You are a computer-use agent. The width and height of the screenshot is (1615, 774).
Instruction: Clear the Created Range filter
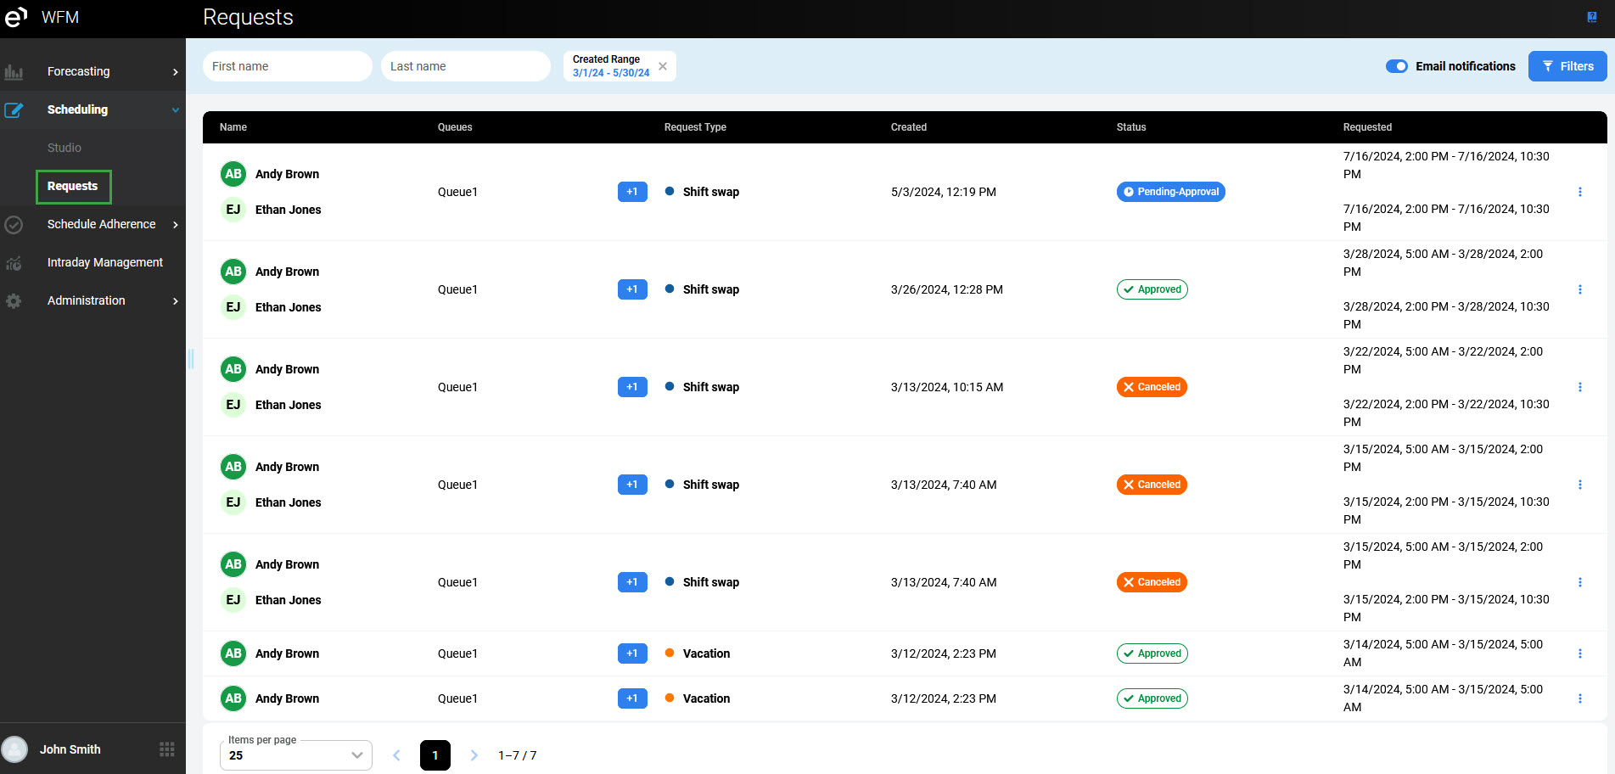[x=663, y=66]
